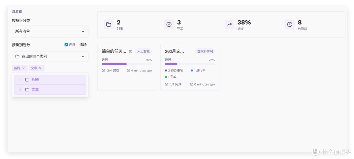Click the 总物品 stat label
Screen dimensions: 354x159
coord(302,28)
